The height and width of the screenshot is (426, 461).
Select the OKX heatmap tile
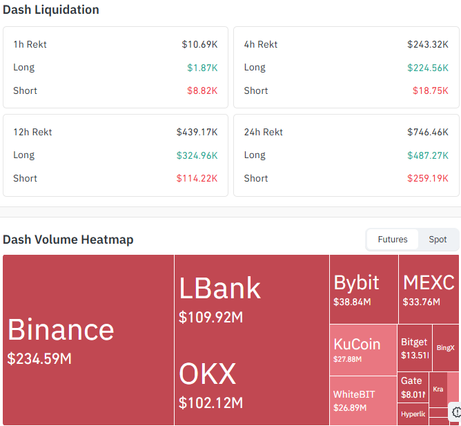coord(252,383)
